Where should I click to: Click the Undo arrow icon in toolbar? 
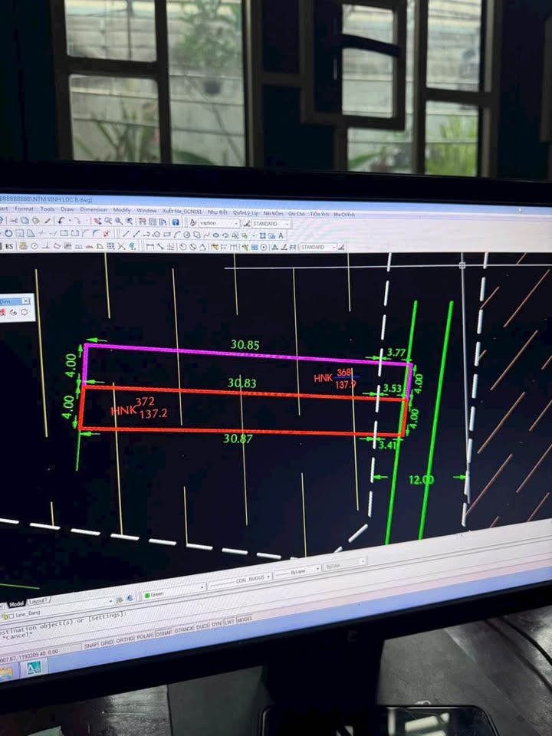(x=60, y=221)
